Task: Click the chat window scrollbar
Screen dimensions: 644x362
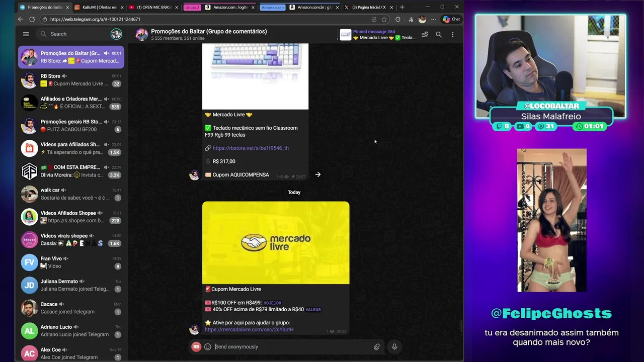Action: click(x=461, y=326)
